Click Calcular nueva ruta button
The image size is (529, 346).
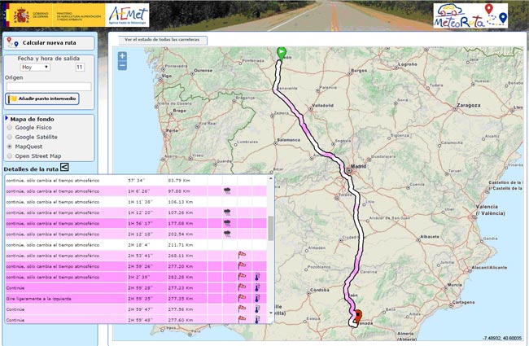coord(49,43)
